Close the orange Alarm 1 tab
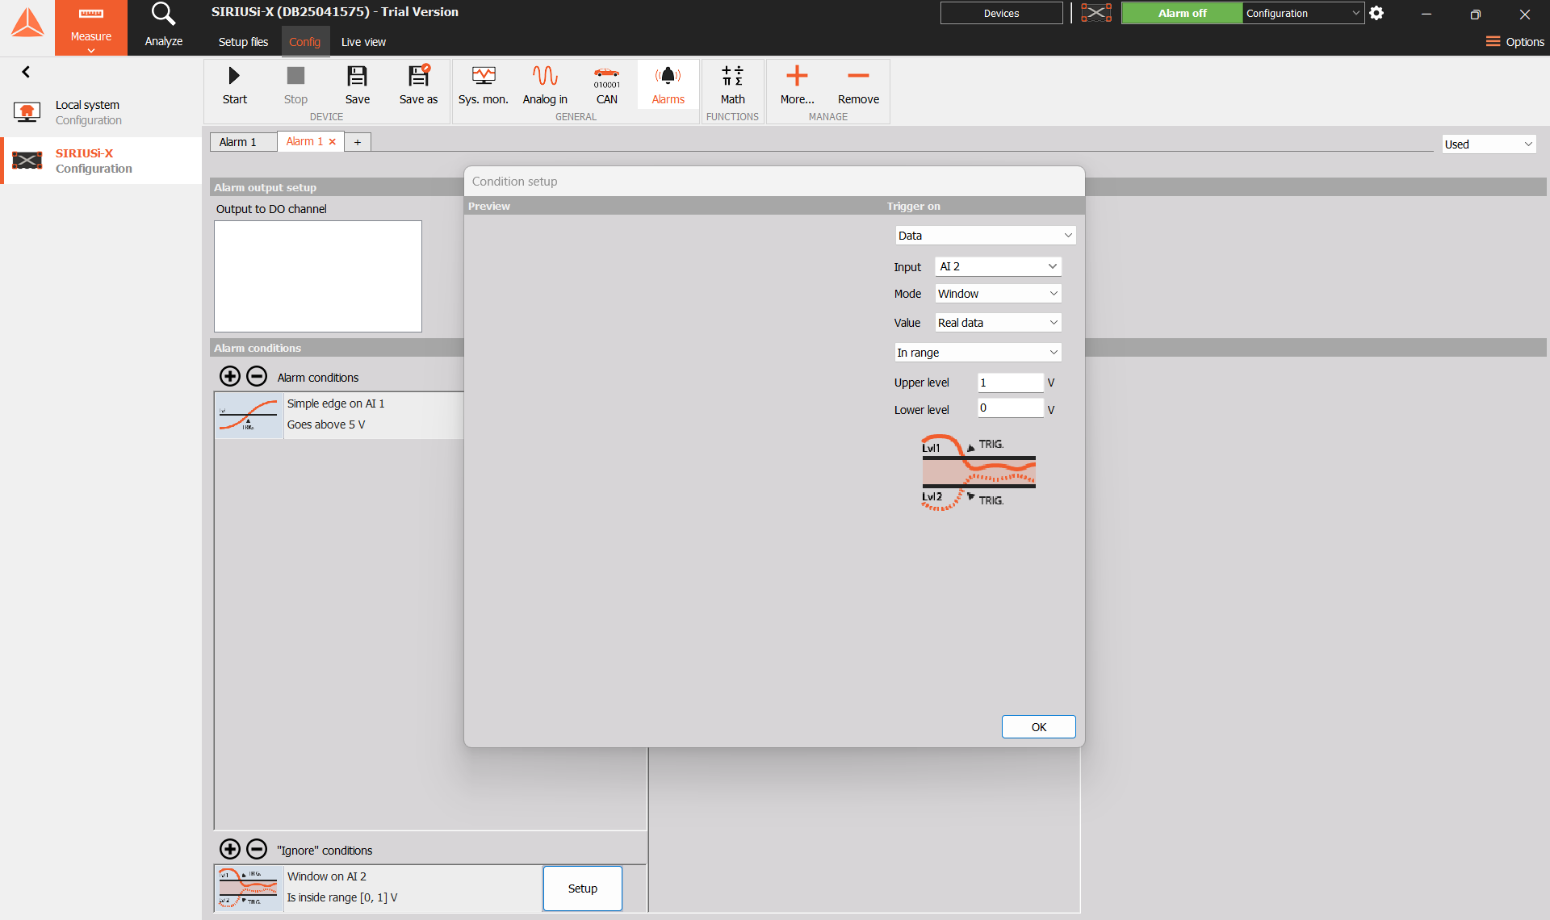This screenshot has height=920, width=1550. point(332,142)
